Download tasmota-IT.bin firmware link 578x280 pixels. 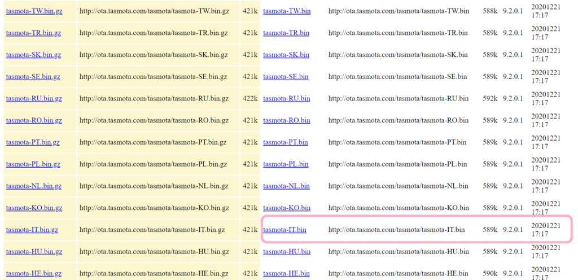(284, 230)
